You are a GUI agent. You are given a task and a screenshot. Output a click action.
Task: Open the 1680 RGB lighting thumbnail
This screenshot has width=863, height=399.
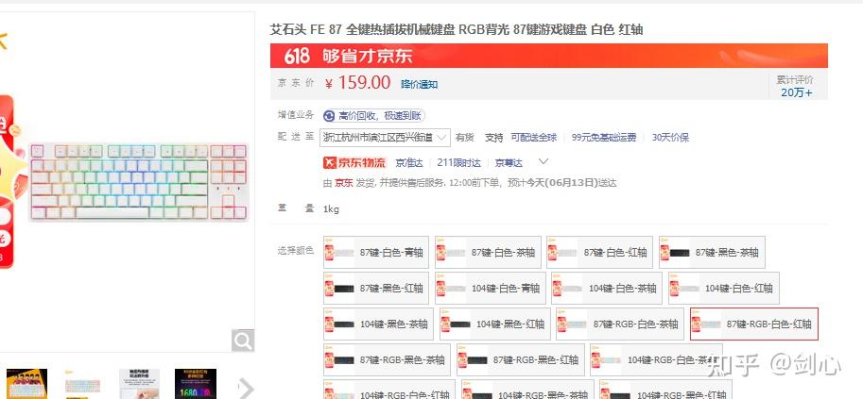pyautogui.click(x=196, y=384)
